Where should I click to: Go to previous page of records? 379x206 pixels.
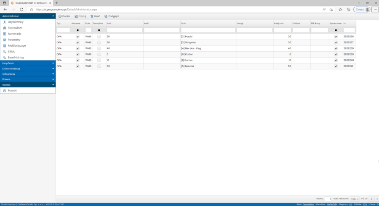(x=371, y=199)
